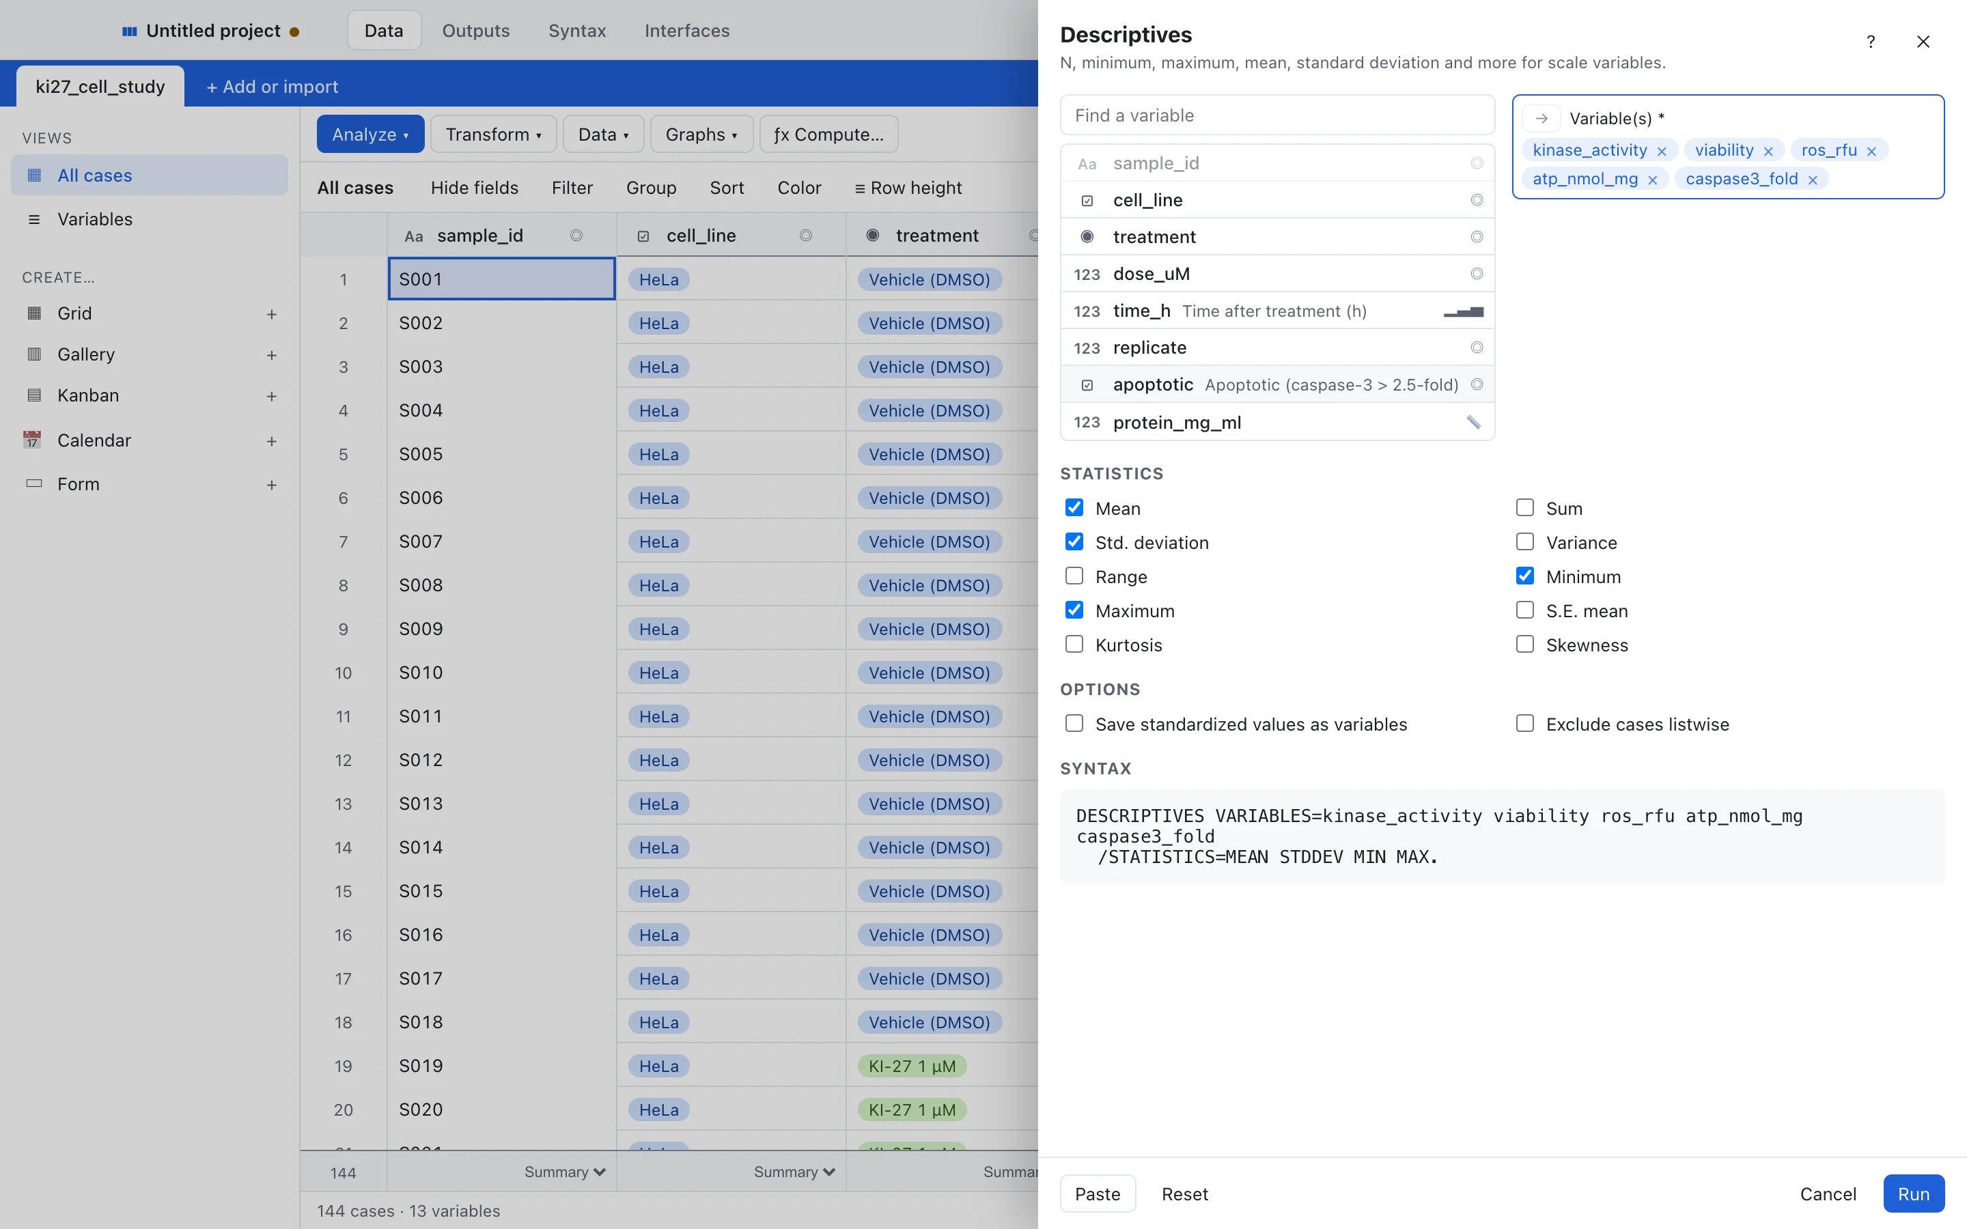Remove atp_nmol_mg chip from Variable(s)

1652,180
